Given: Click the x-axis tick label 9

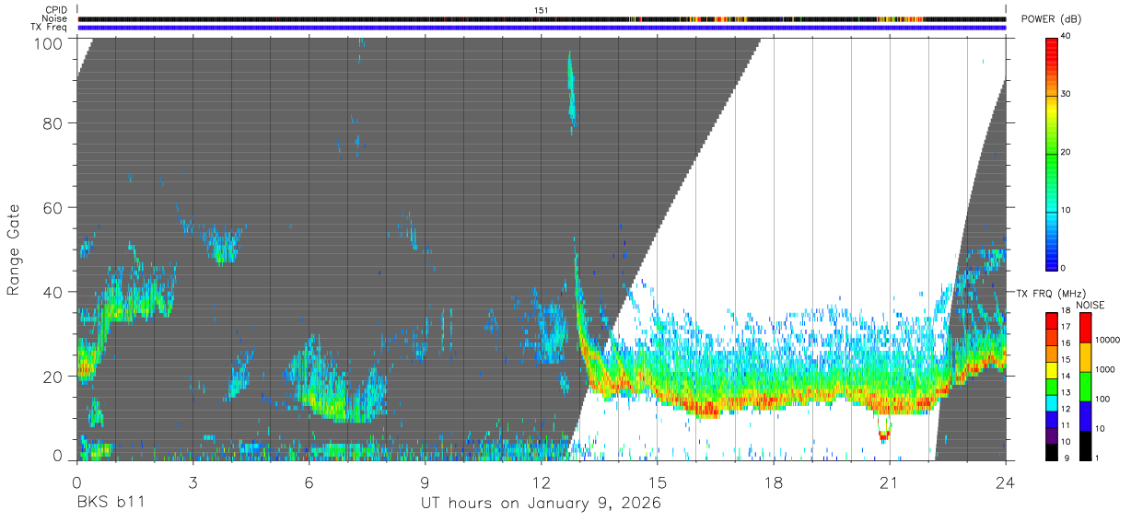Looking at the screenshot, I should (425, 481).
